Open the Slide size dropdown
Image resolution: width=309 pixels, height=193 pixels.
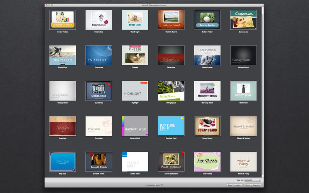click(253, 180)
